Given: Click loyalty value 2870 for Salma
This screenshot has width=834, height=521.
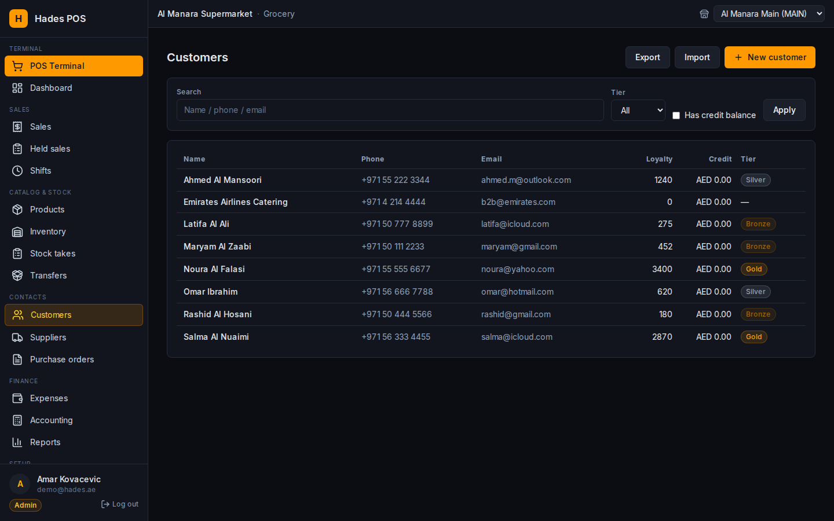Looking at the screenshot, I should tap(662, 337).
